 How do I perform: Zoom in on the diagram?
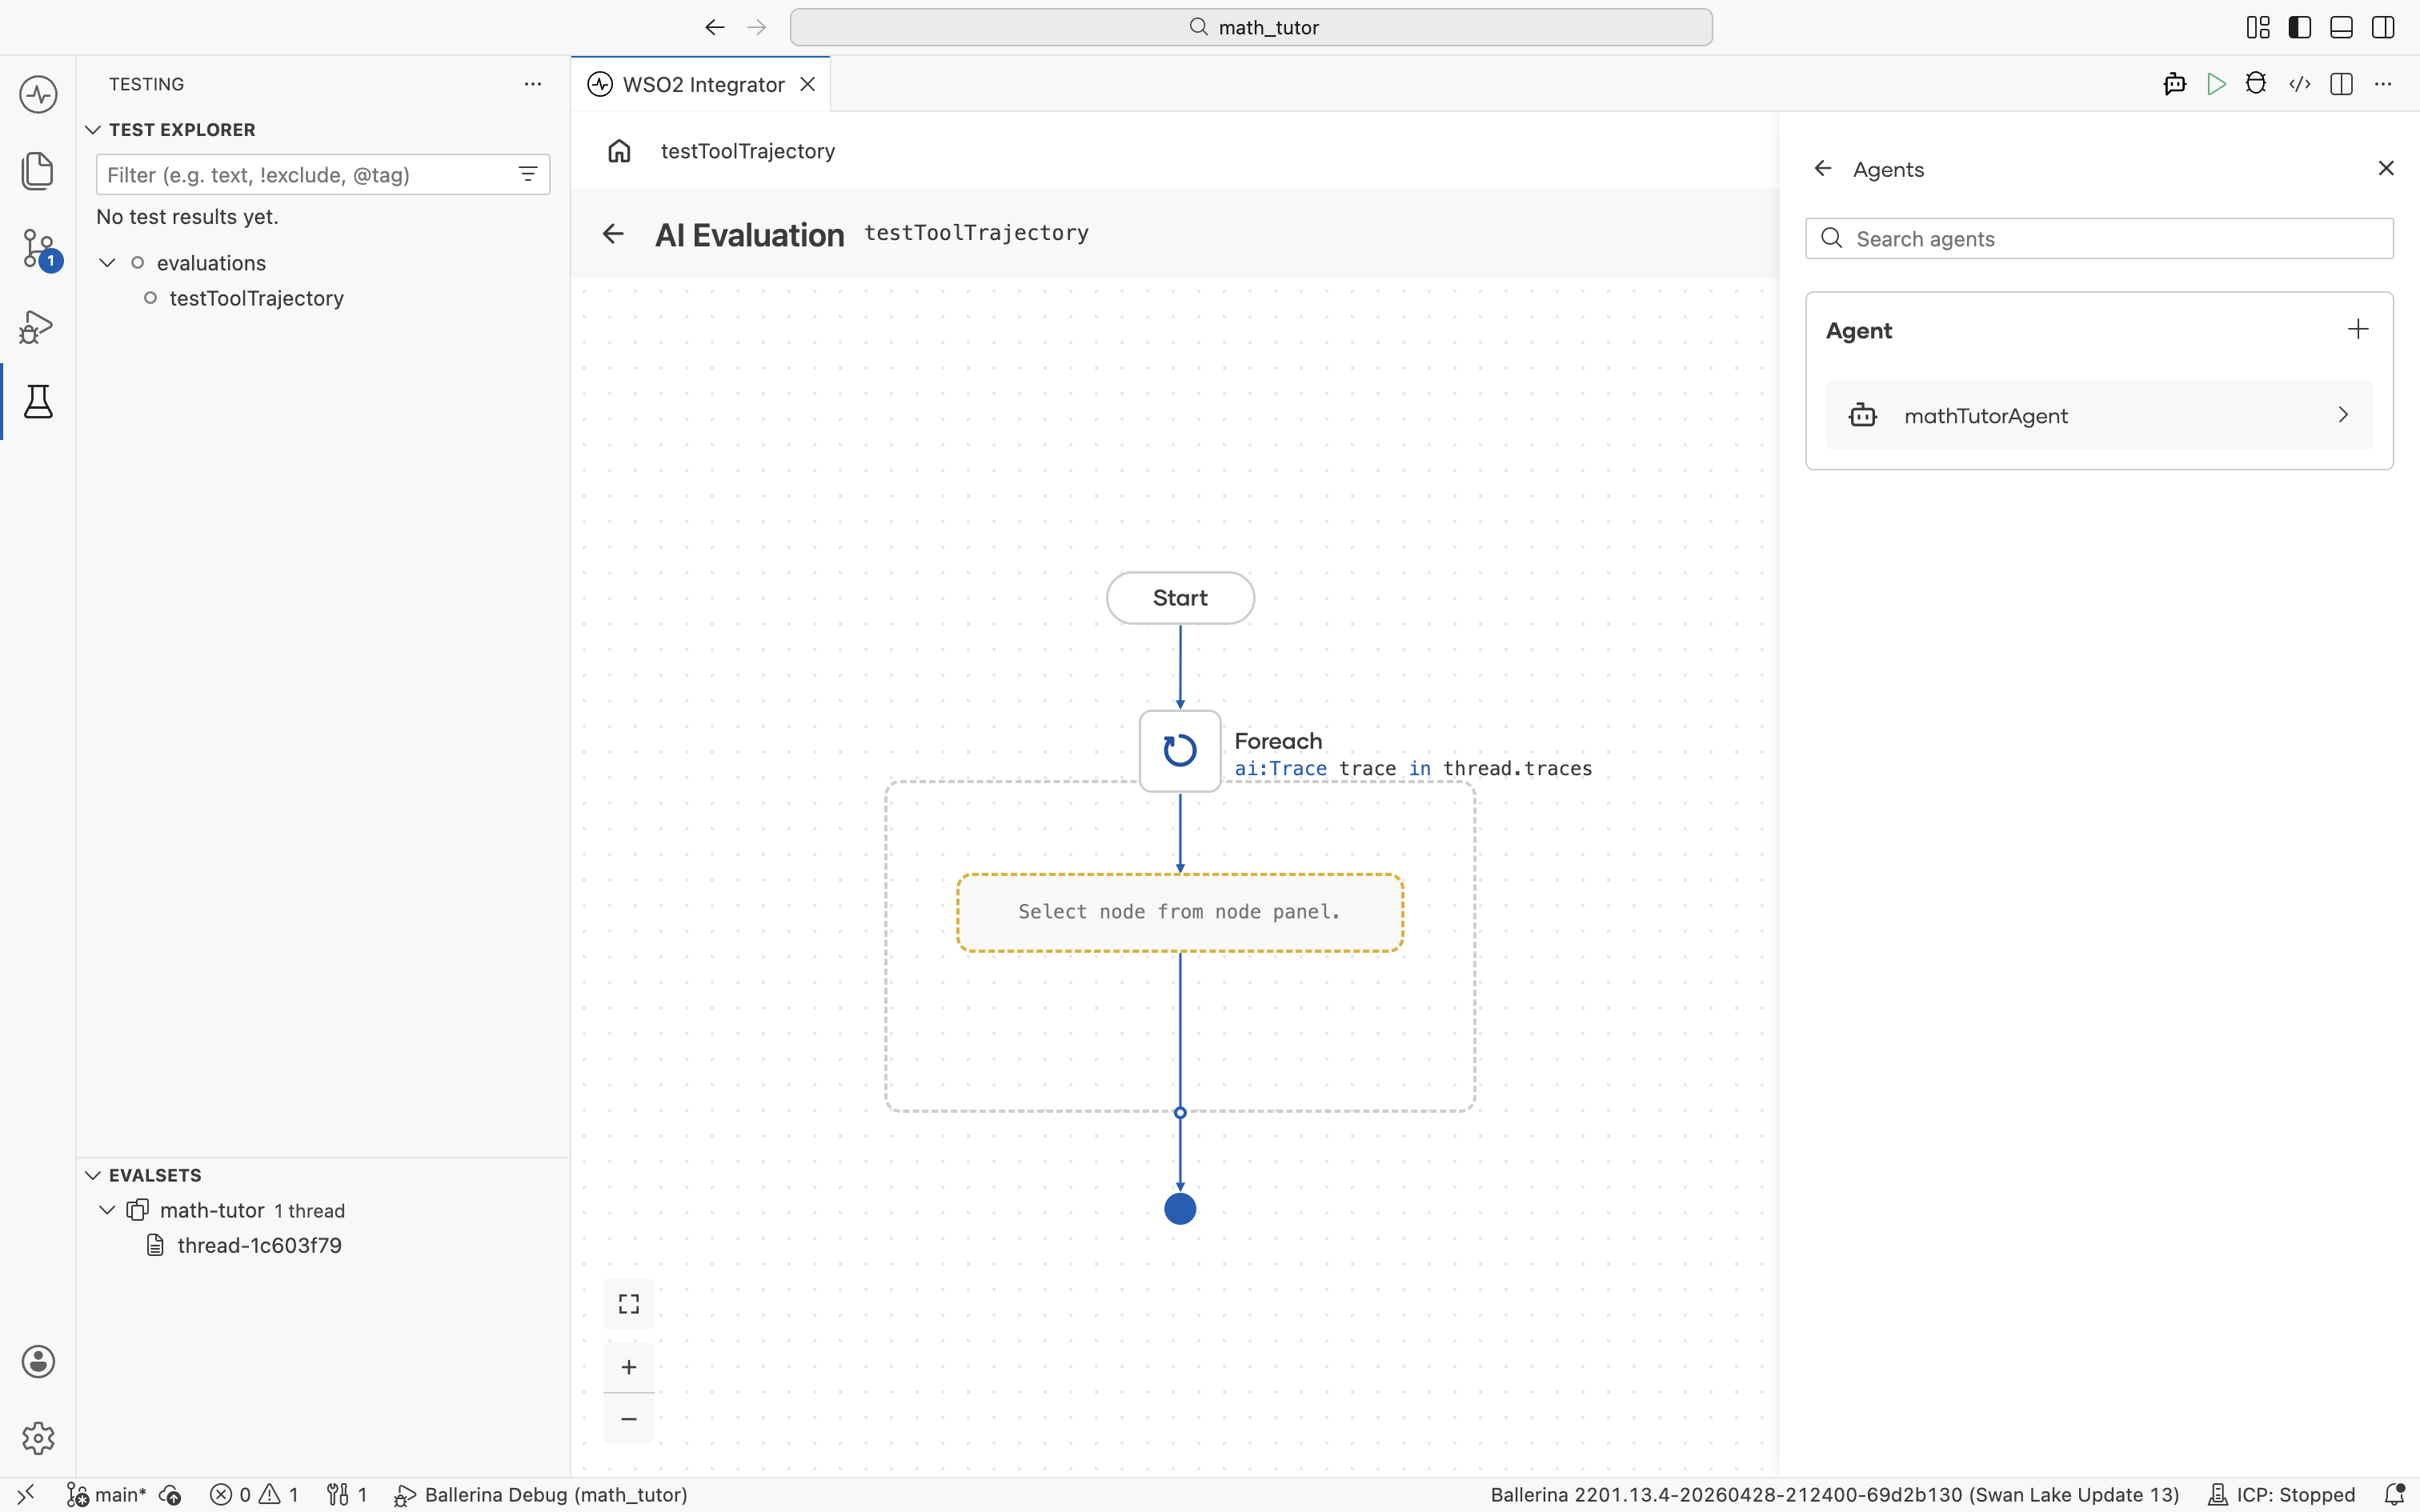click(x=629, y=1367)
